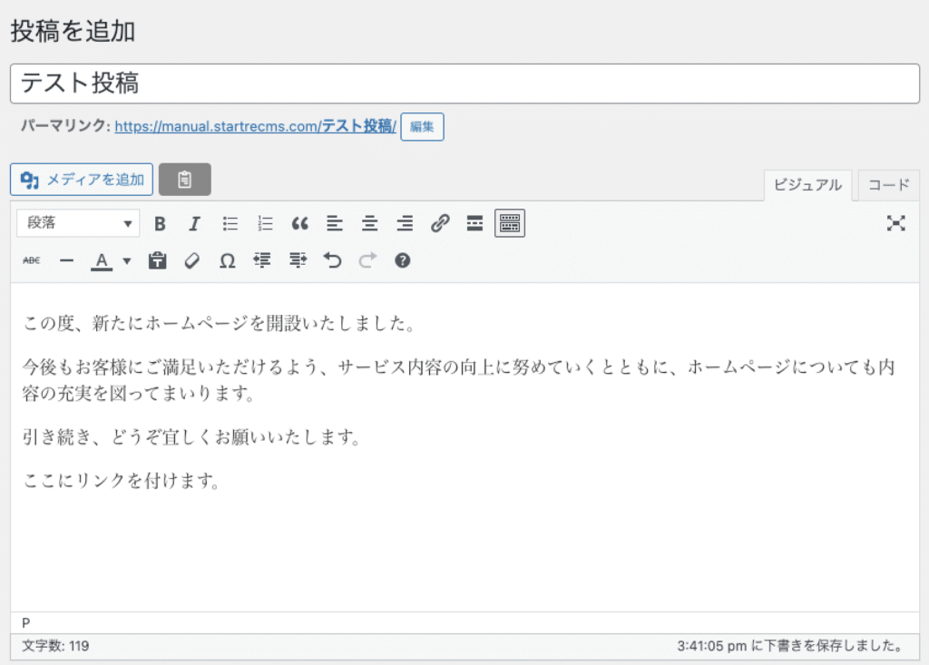This screenshot has height=665, width=929.
Task: Click the メディアを追加 button
Action: pos(82,180)
